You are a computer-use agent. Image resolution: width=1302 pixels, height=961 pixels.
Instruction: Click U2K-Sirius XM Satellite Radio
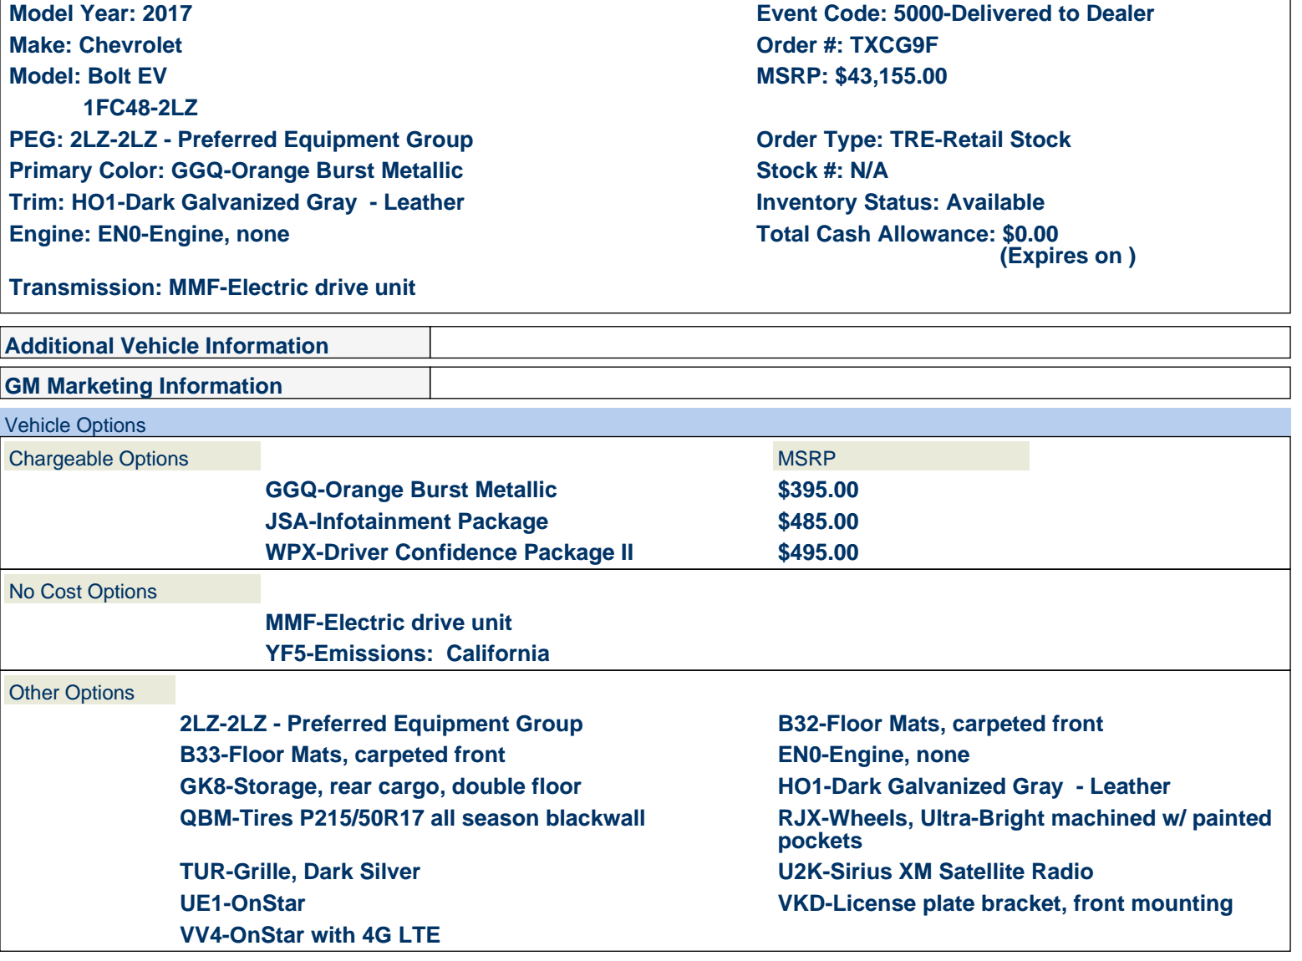(x=935, y=872)
